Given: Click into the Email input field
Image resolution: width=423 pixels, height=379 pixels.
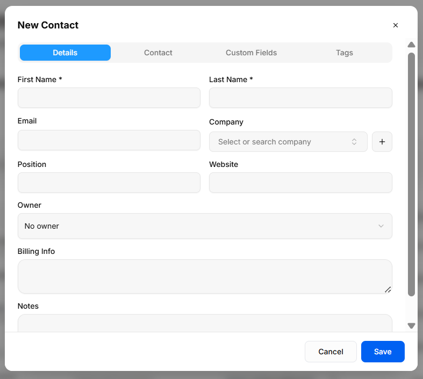Looking at the screenshot, I should pyautogui.click(x=109, y=140).
